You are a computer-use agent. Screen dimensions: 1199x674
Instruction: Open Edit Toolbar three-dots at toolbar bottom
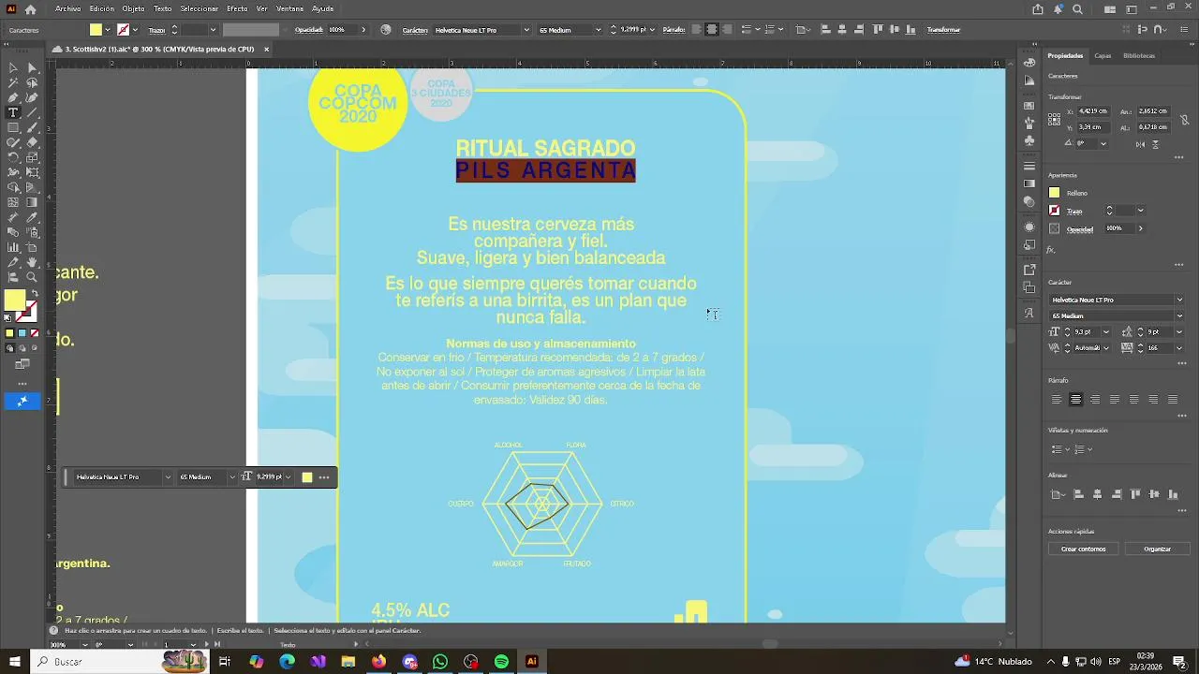click(x=22, y=384)
